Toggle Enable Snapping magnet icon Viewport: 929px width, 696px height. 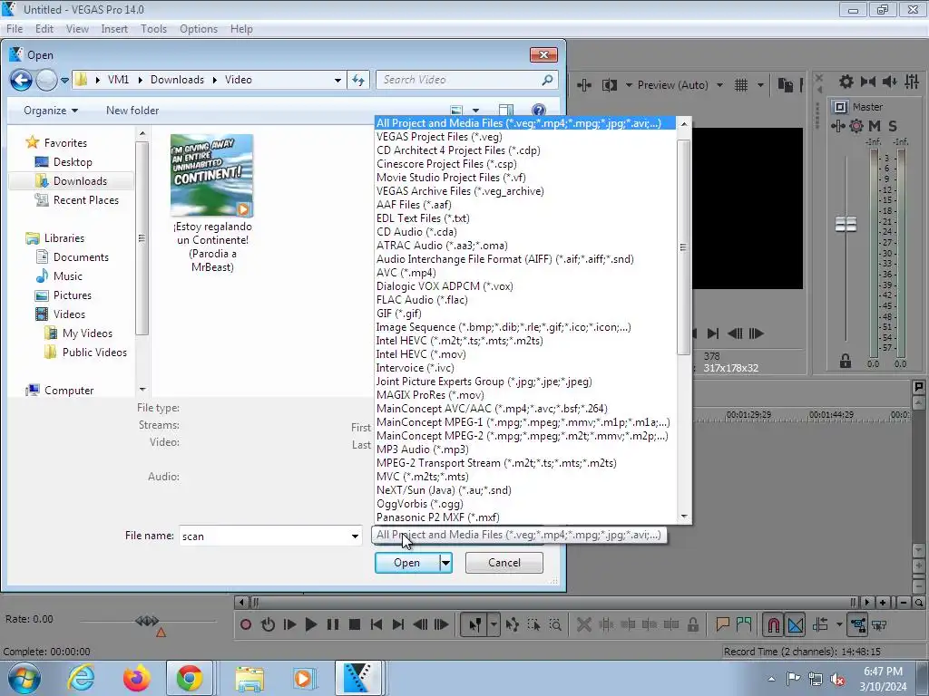point(773,624)
